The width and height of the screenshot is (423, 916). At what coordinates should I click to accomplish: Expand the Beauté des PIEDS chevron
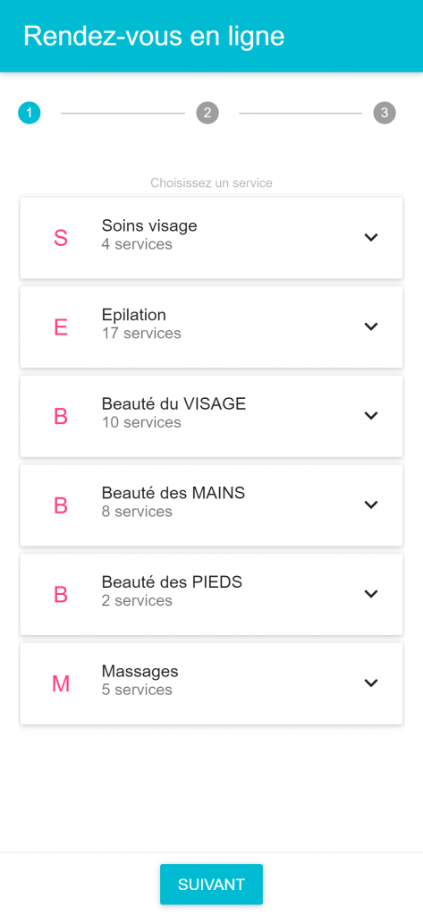pos(371,594)
